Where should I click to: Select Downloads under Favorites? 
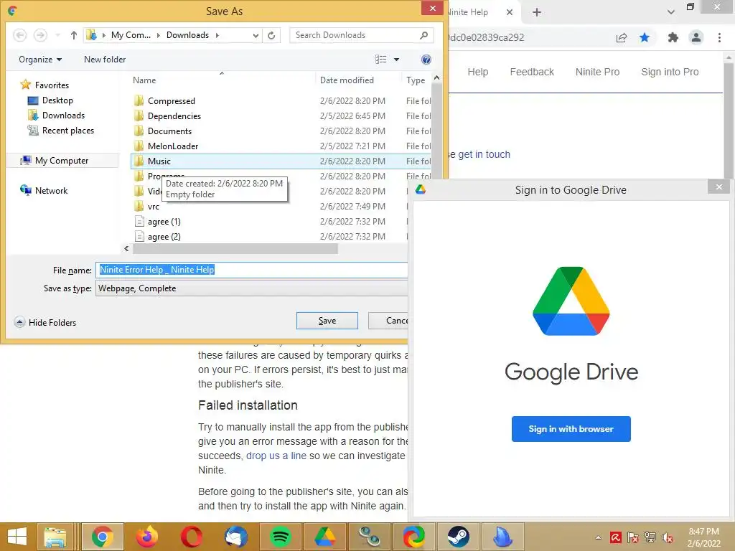[56, 116]
